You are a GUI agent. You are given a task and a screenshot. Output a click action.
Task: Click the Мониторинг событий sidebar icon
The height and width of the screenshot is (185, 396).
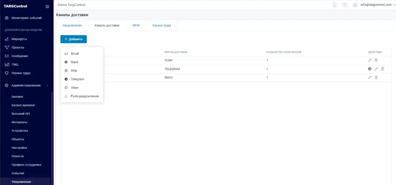tap(7, 18)
